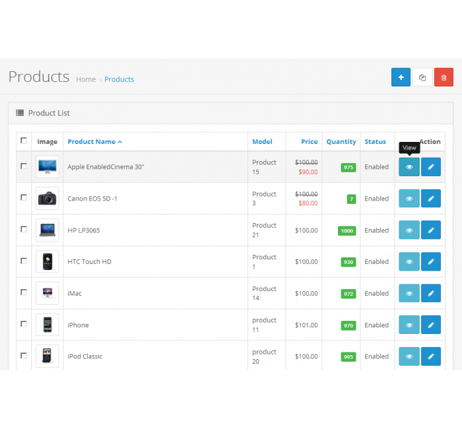Click the Product List panel title

[49, 113]
